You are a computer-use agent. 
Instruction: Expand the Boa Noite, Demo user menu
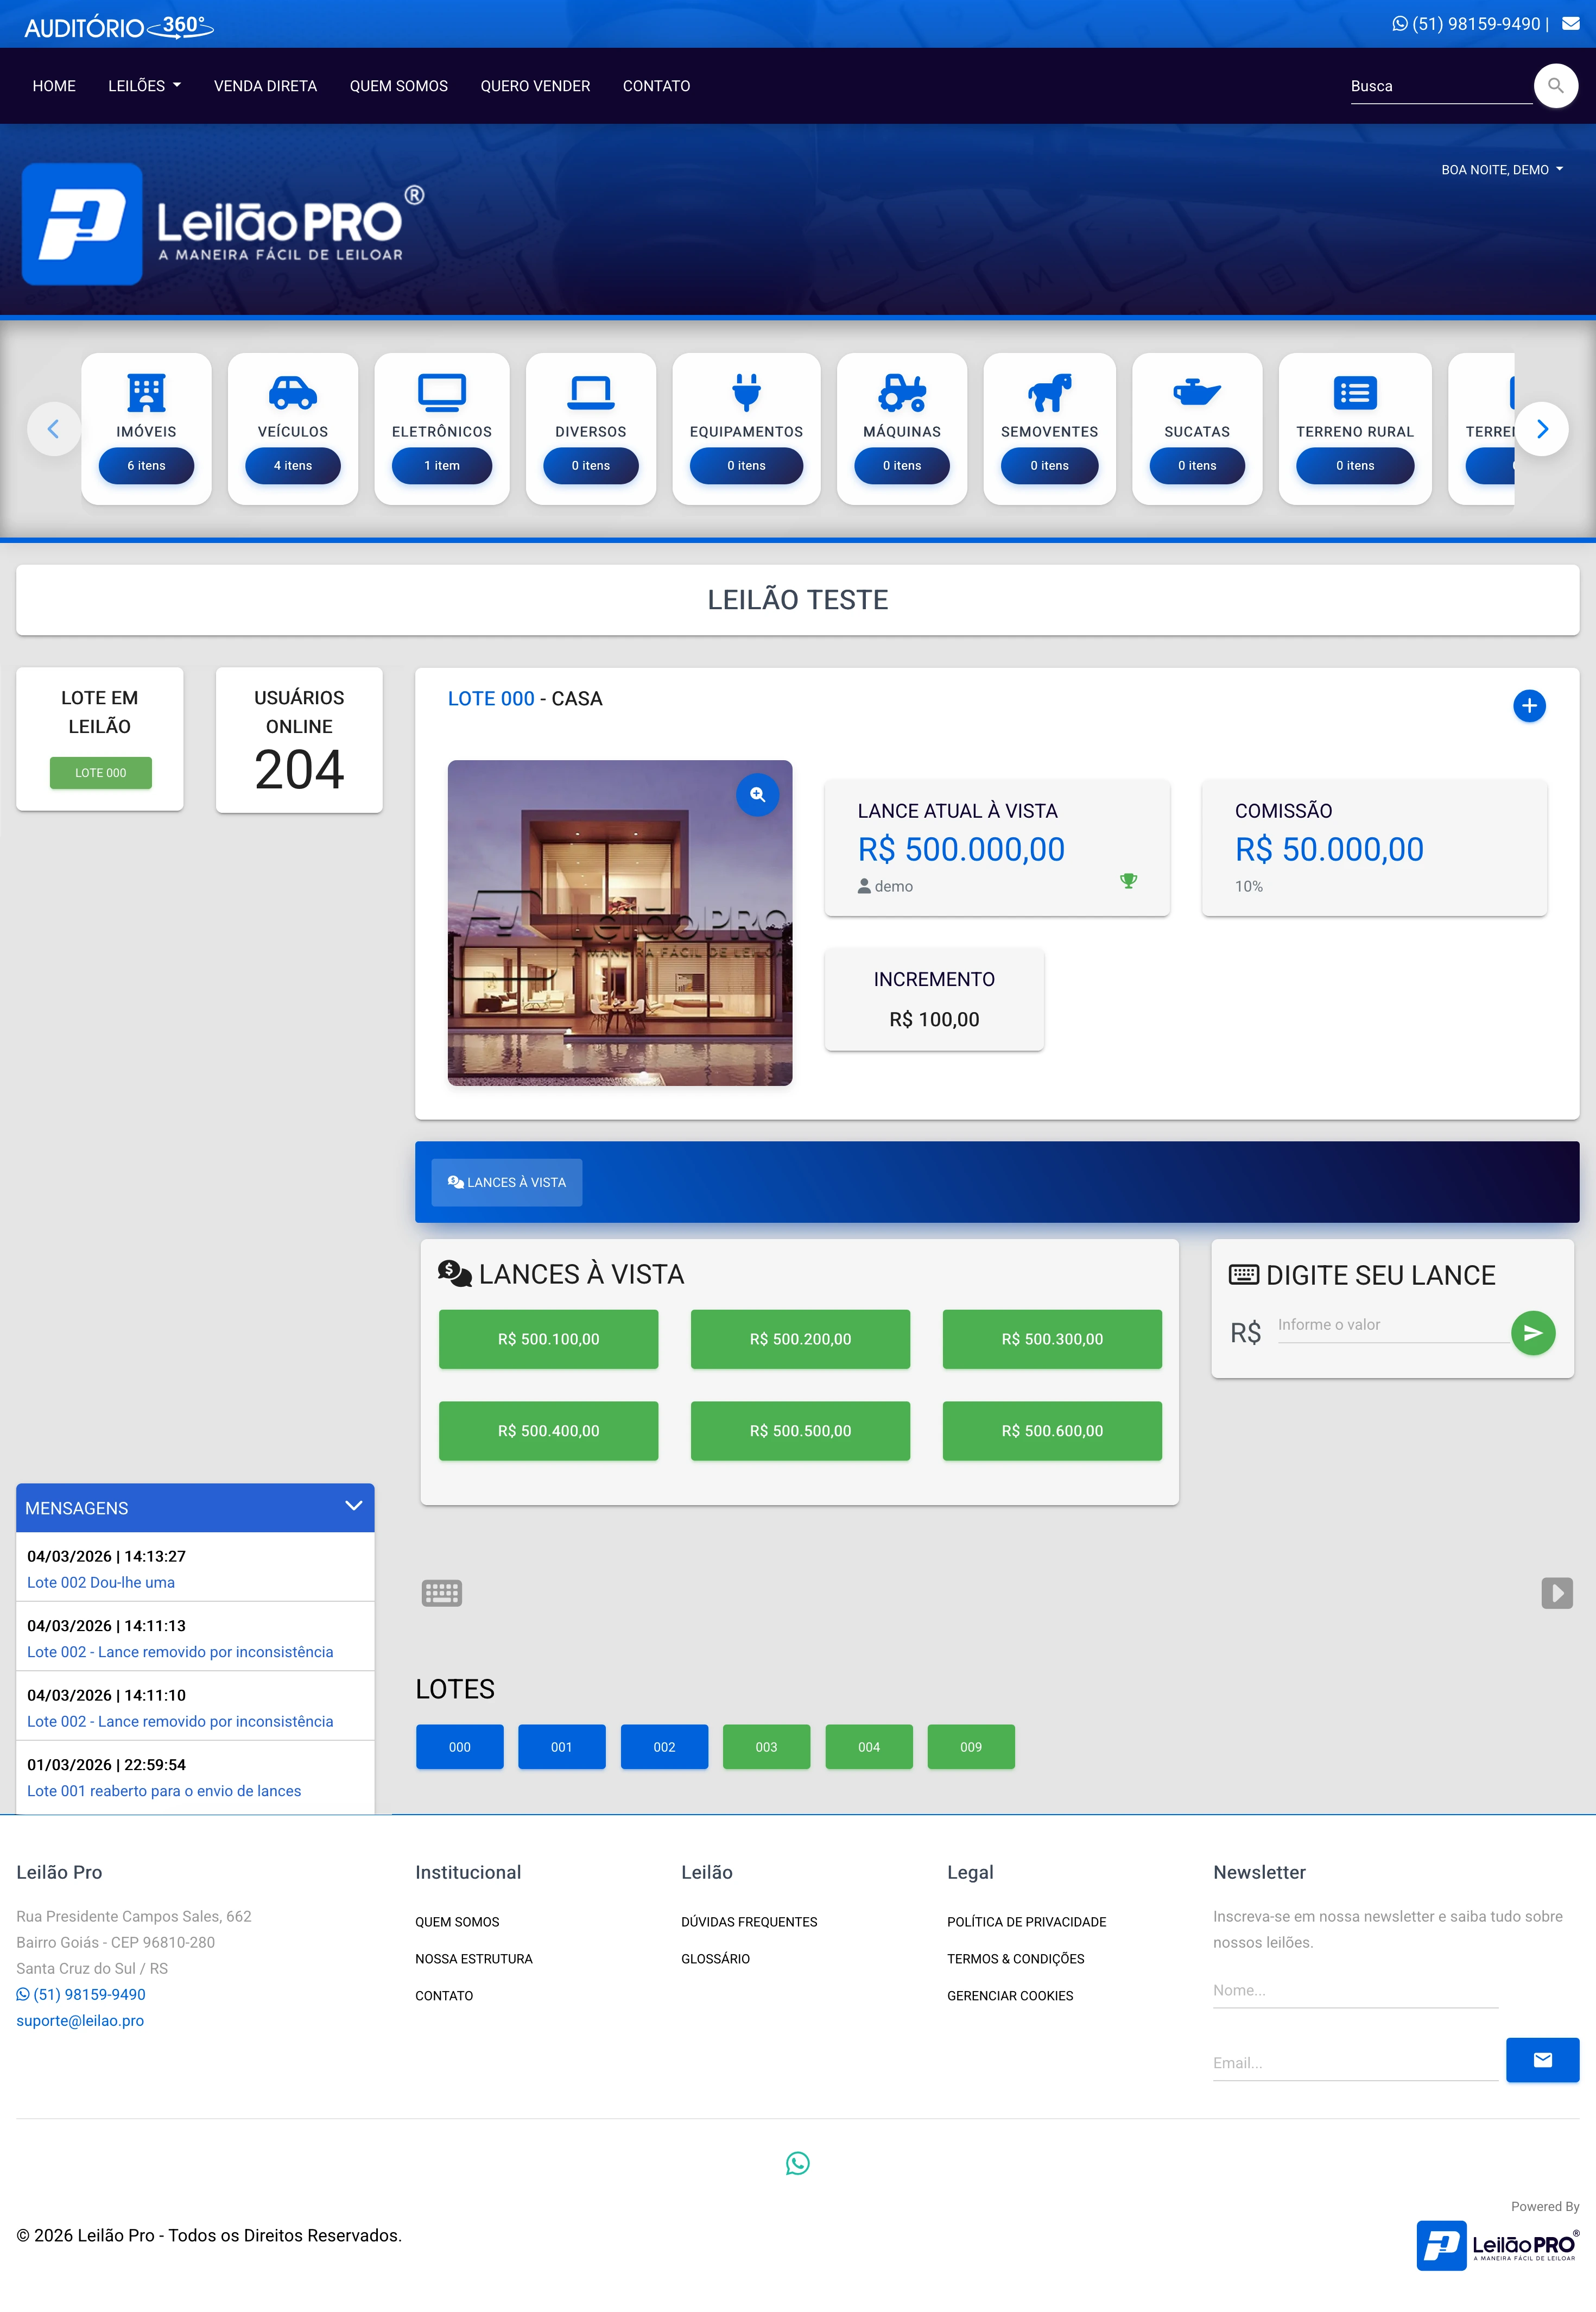click(1501, 170)
